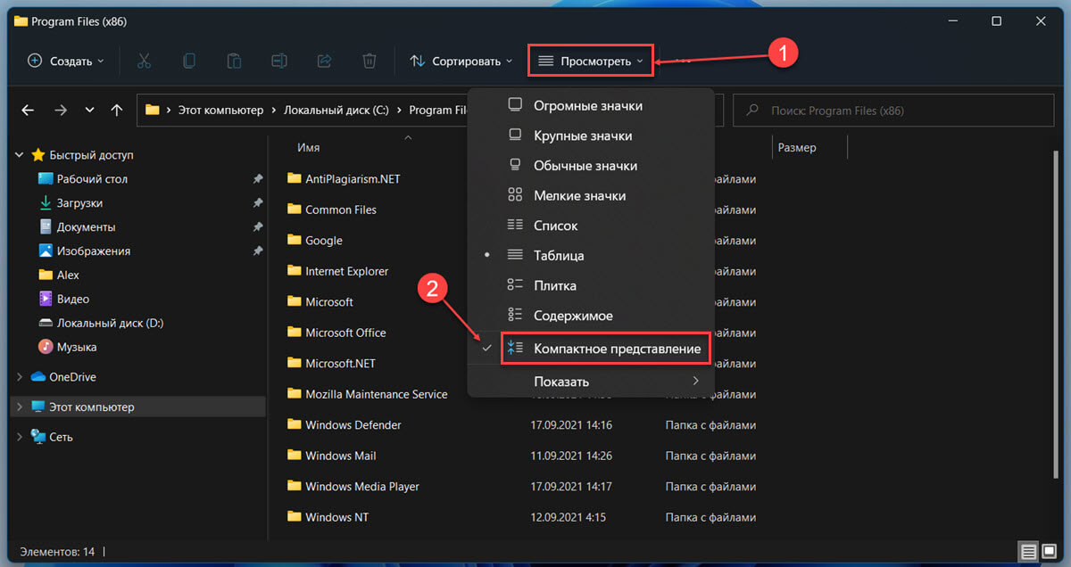
Task: Open the Создать dropdown button
Action: [x=66, y=61]
